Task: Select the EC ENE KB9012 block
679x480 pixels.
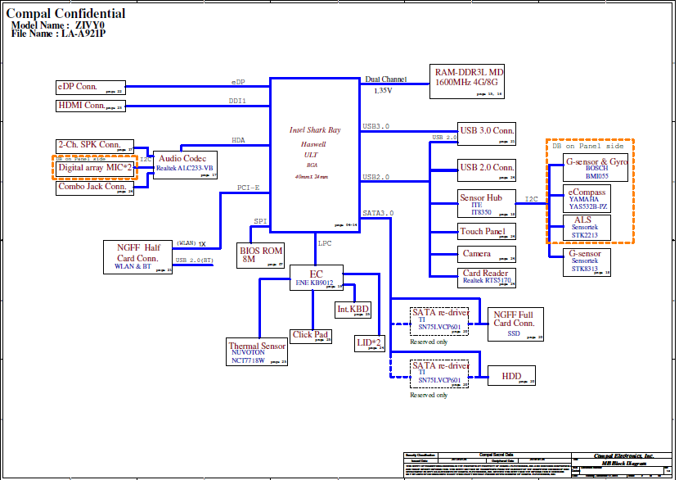Action: 315,278
